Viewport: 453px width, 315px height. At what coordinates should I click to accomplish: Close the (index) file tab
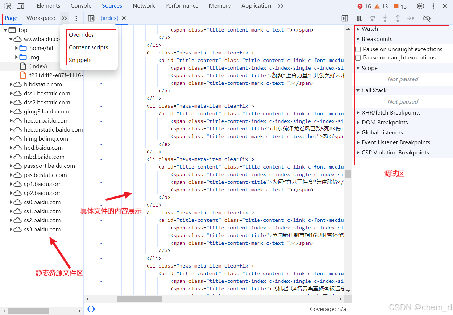click(124, 18)
